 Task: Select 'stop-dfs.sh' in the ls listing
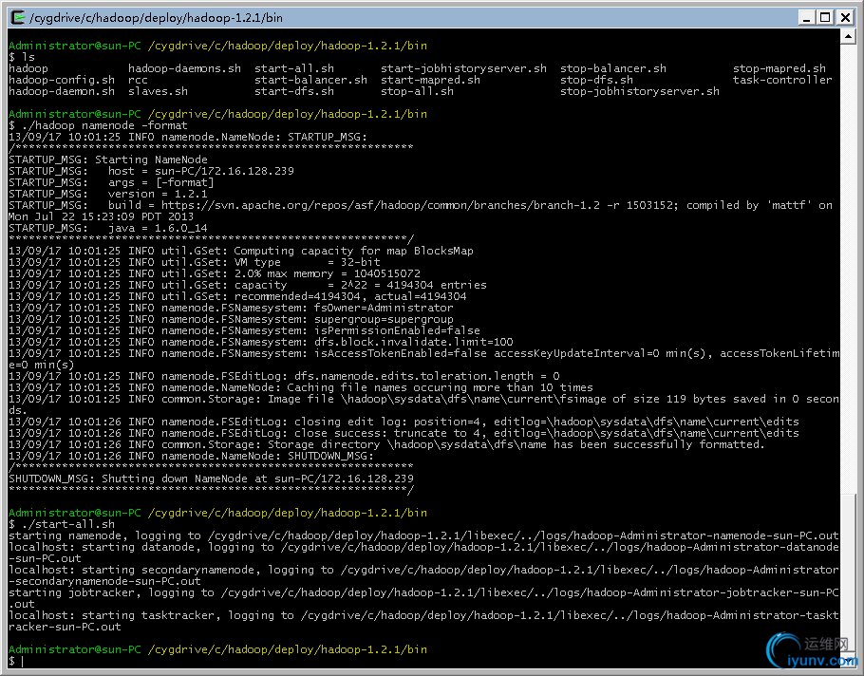click(x=597, y=80)
